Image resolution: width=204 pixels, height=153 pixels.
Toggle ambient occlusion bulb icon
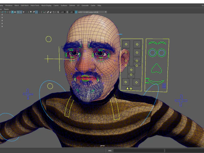[x=31, y=12]
